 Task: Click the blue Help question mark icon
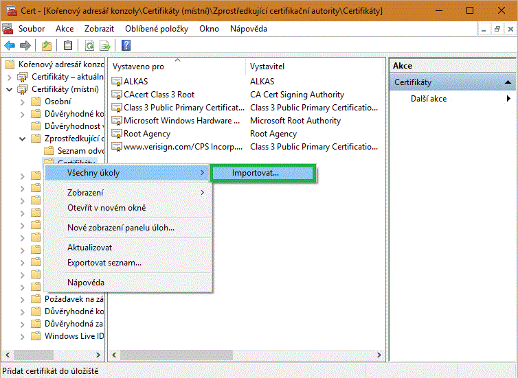click(126, 45)
